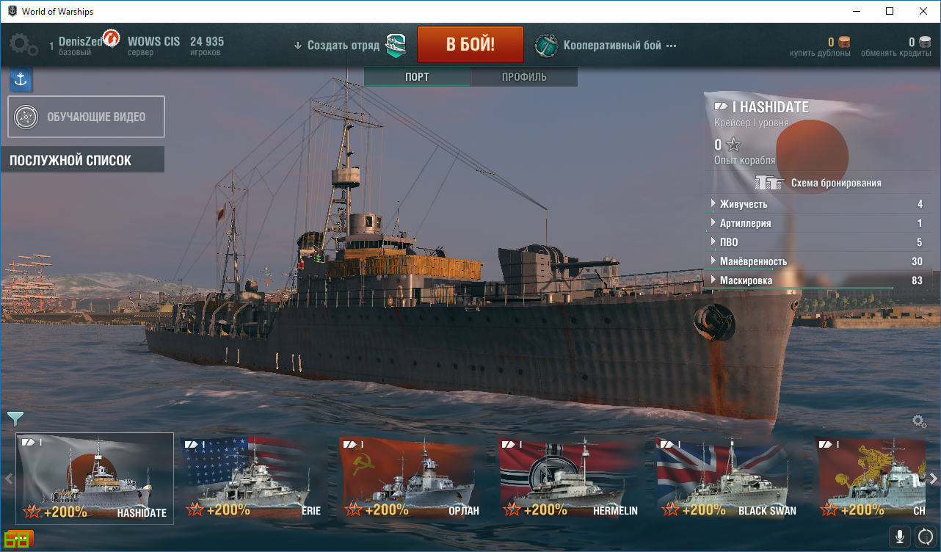Open the Кооперативный бой battle type selector
Viewport: 941px width, 552px height.
click(612, 46)
